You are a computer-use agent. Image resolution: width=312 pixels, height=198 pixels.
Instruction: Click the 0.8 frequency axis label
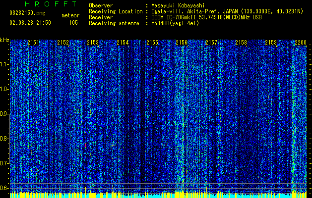4,139
